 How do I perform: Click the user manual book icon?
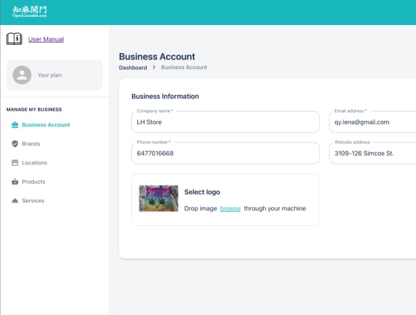coord(14,39)
